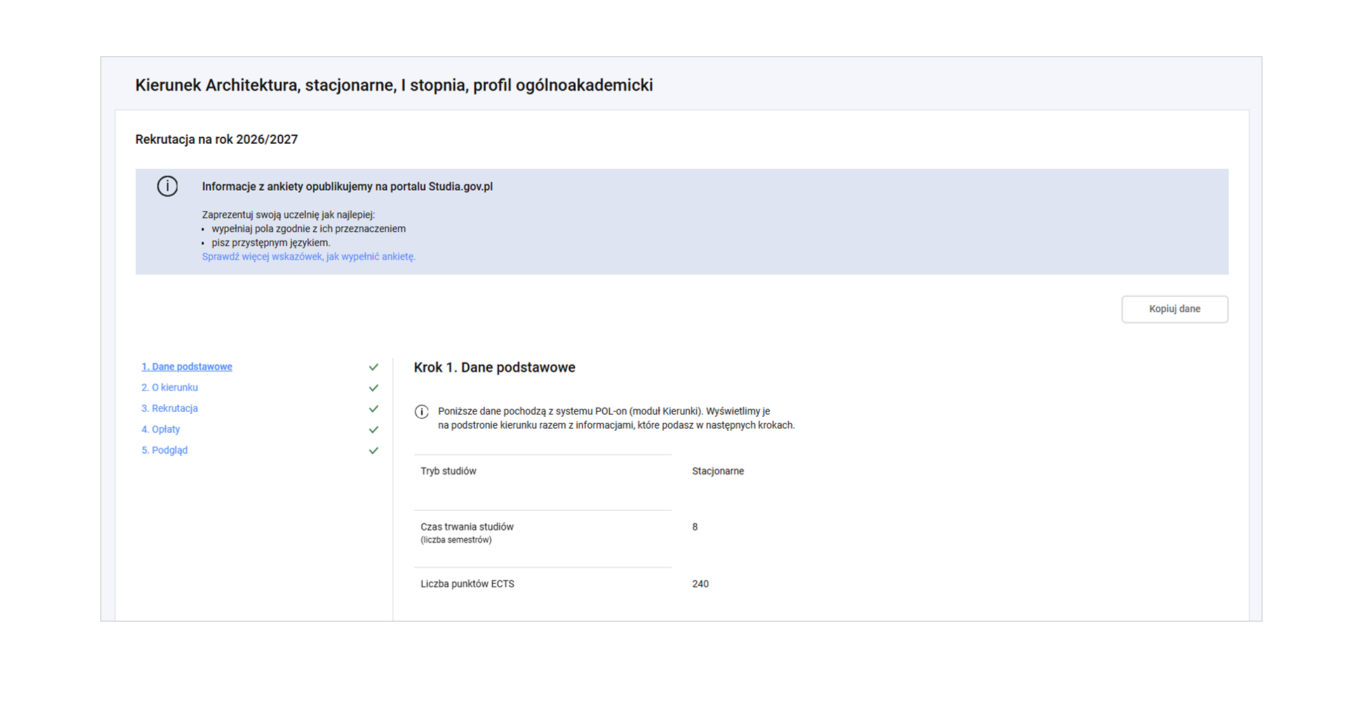Screen dimensions: 1346x708
Task: Click the Rekrutacja na rok 2026/2027 heading
Action: [216, 140]
